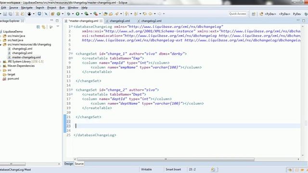Viewport: 308px width, 173px height.
Task: Click the status bar icon beside 23:2
Action: [213, 170]
